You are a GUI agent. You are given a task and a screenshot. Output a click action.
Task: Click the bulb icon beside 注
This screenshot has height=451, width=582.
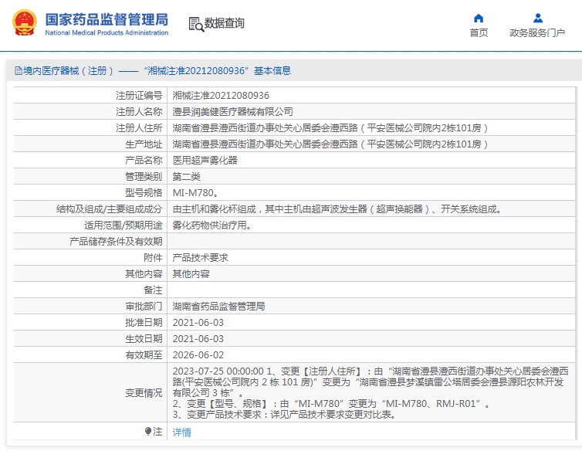(x=148, y=432)
